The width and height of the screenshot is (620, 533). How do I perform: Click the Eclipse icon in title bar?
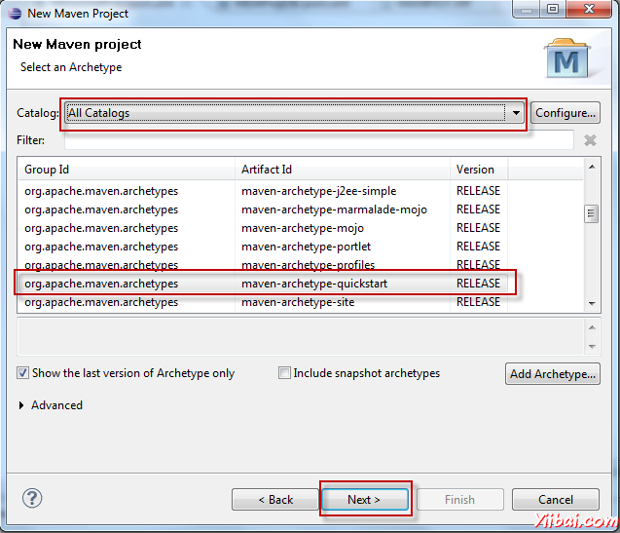tap(15, 13)
